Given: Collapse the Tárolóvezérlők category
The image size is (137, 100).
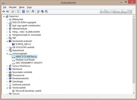Looking at the screenshot, I should point(7,88).
